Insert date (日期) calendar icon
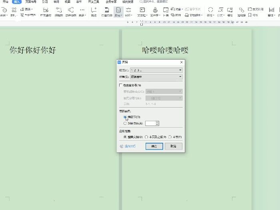280x210 pixels. [166, 10]
